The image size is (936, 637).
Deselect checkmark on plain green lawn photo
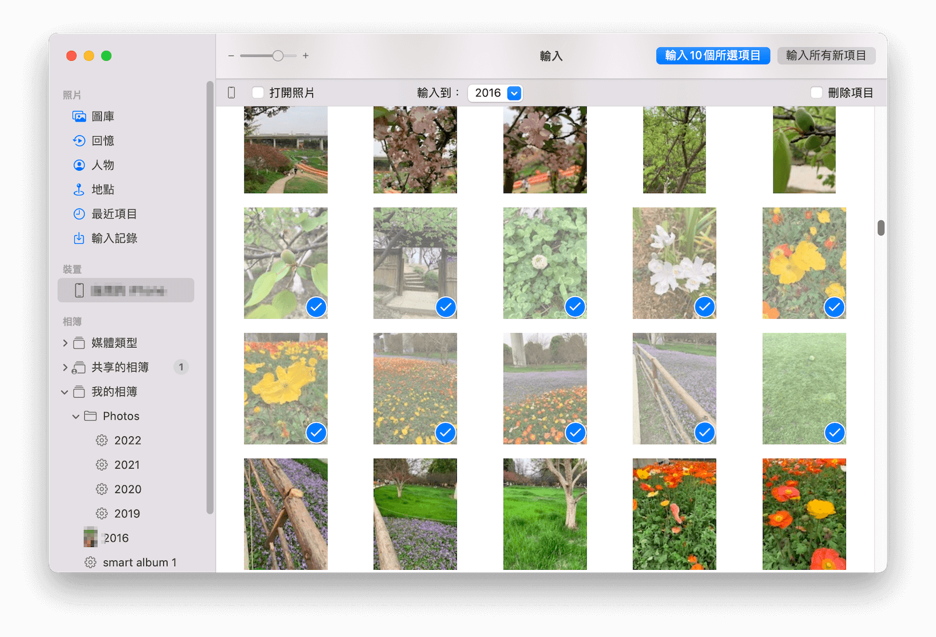pos(835,433)
